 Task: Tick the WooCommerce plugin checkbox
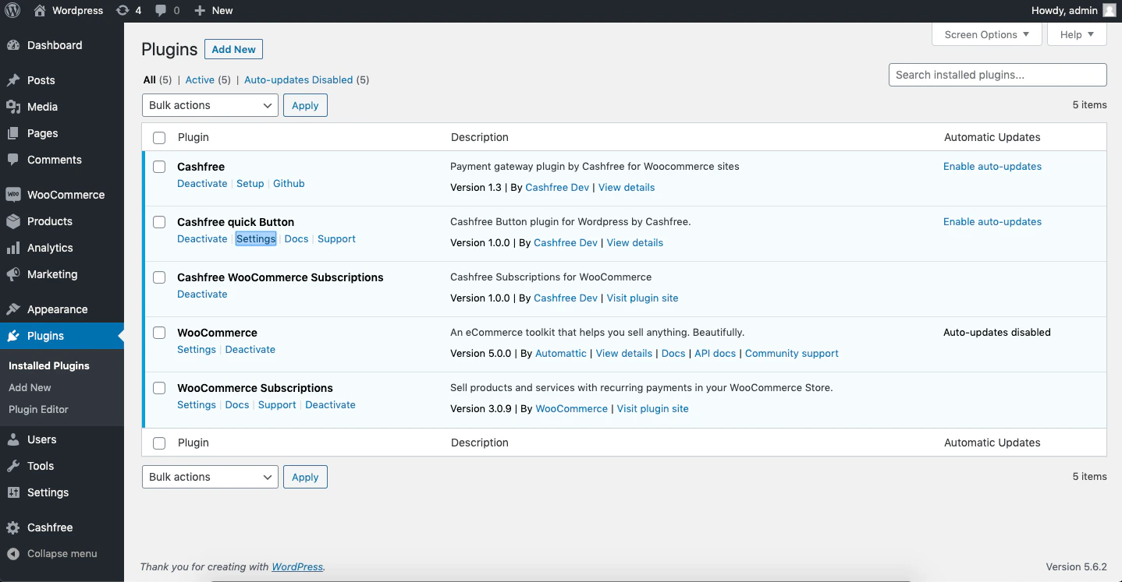pyautogui.click(x=159, y=333)
